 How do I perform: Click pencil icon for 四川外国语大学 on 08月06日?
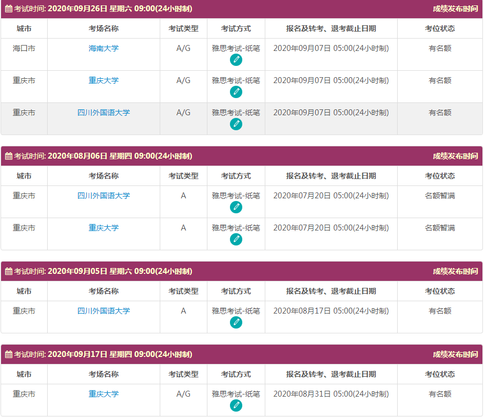click(236, 207)
